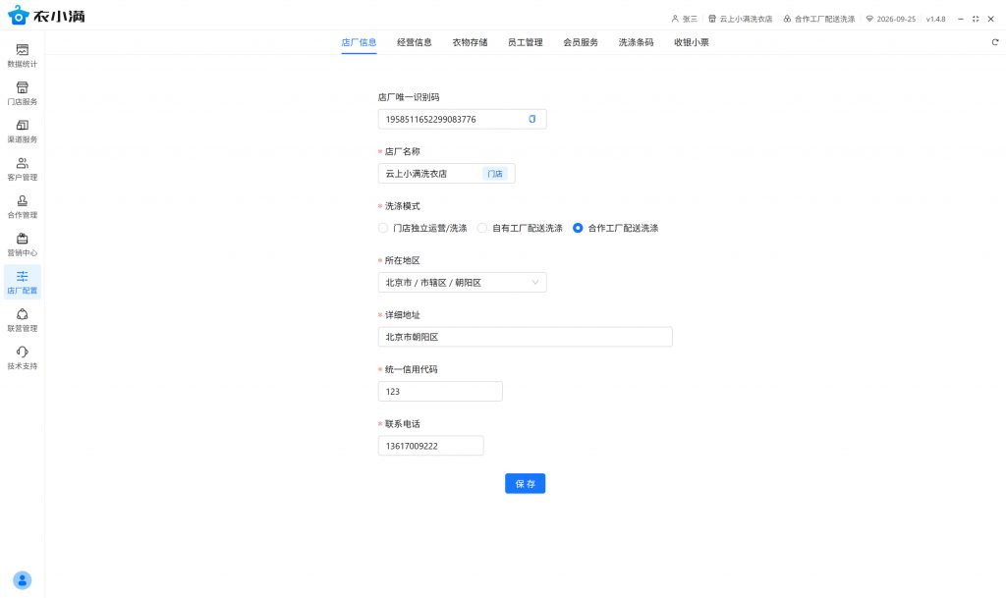Open the user avatar at bottom left
1006x598 pixels.
(x=22, y=579)
